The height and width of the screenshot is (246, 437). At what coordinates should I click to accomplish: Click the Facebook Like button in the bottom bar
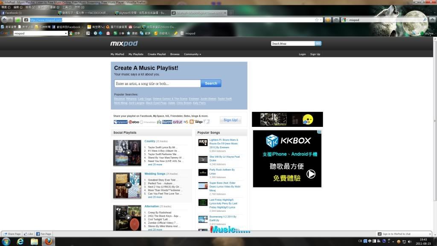coord(29,234)
